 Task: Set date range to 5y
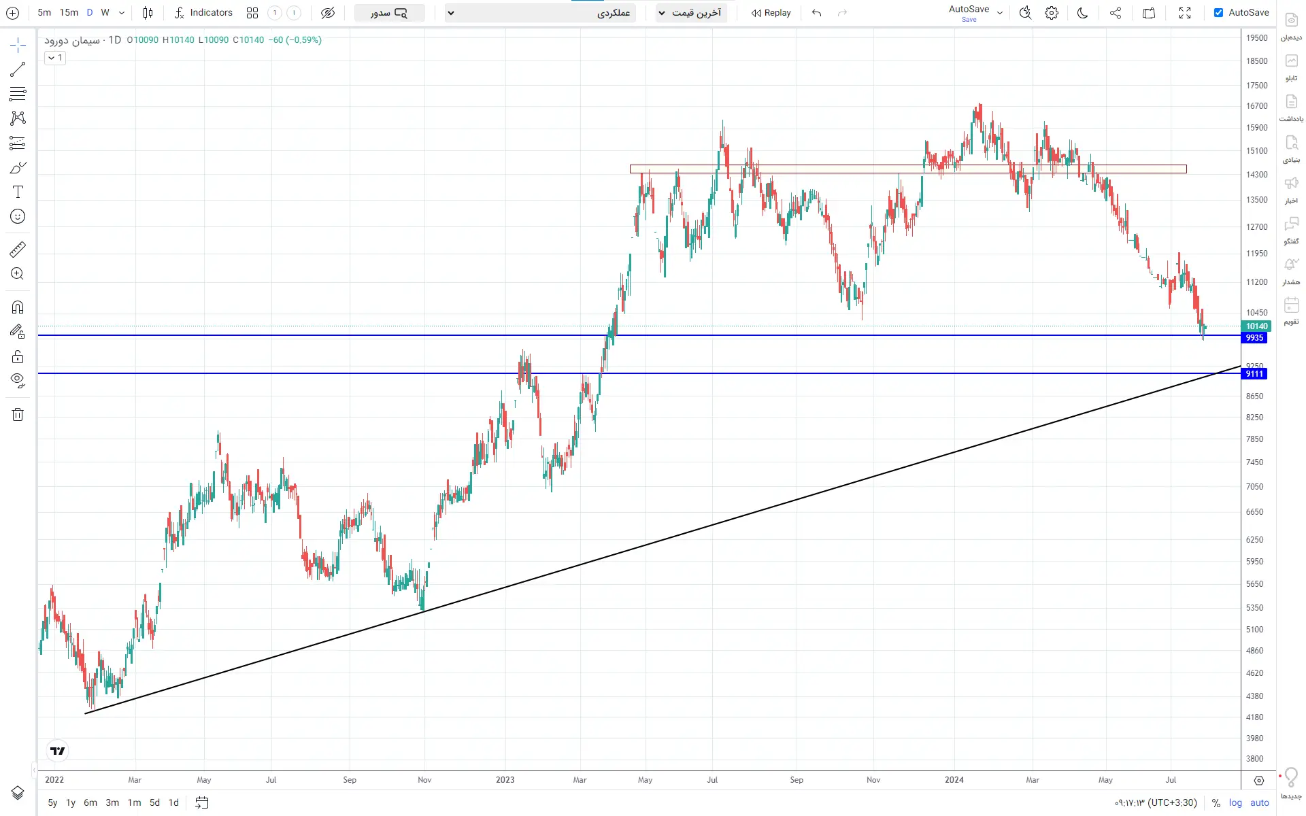click(x=52, y=802)
